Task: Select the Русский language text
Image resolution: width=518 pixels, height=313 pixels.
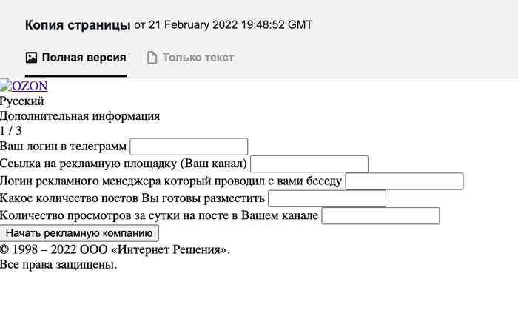Action: click(22, 101)
